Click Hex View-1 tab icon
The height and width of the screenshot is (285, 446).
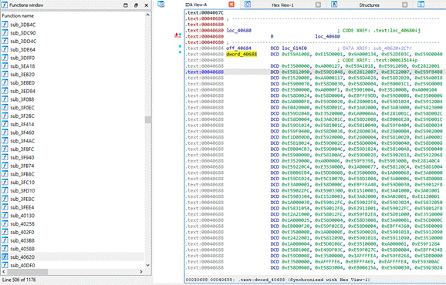[248, 5]
